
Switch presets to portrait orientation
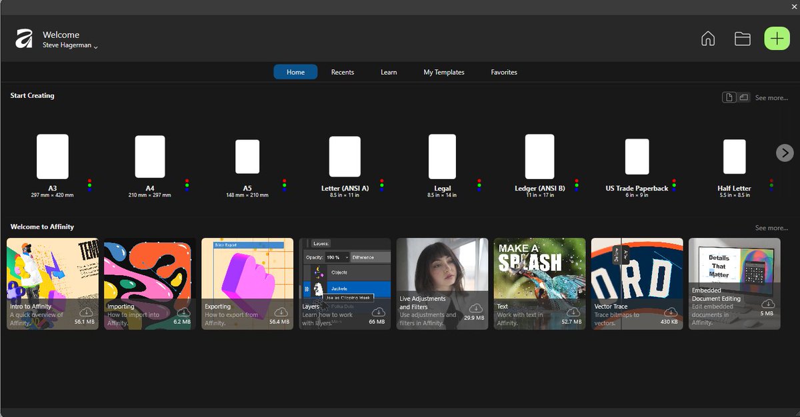pyautogui.click(x=729, y=97)
